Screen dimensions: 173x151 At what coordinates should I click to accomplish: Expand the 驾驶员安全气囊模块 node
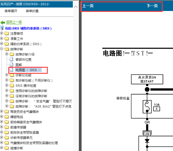click(1, 111)
